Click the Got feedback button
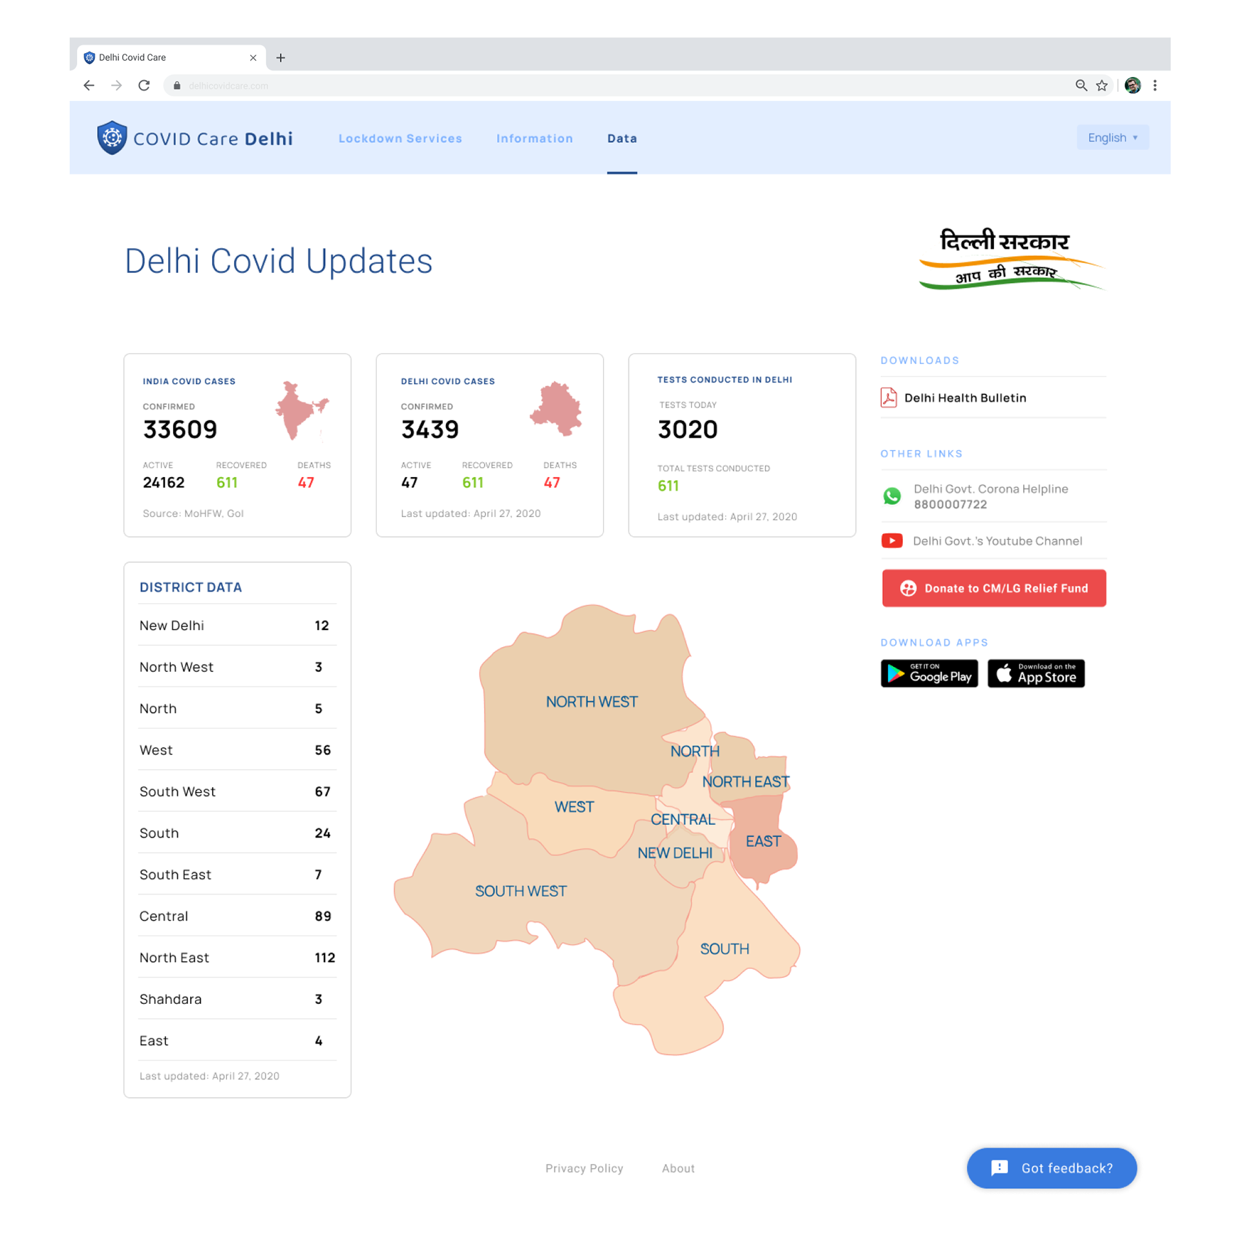Screen dimensions: 1241x1243 pyautogui.click(x=1052, y=1168)
